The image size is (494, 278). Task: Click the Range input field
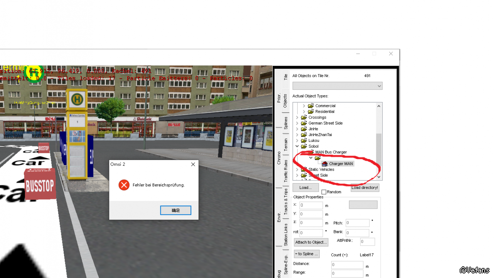pos(347,273)
